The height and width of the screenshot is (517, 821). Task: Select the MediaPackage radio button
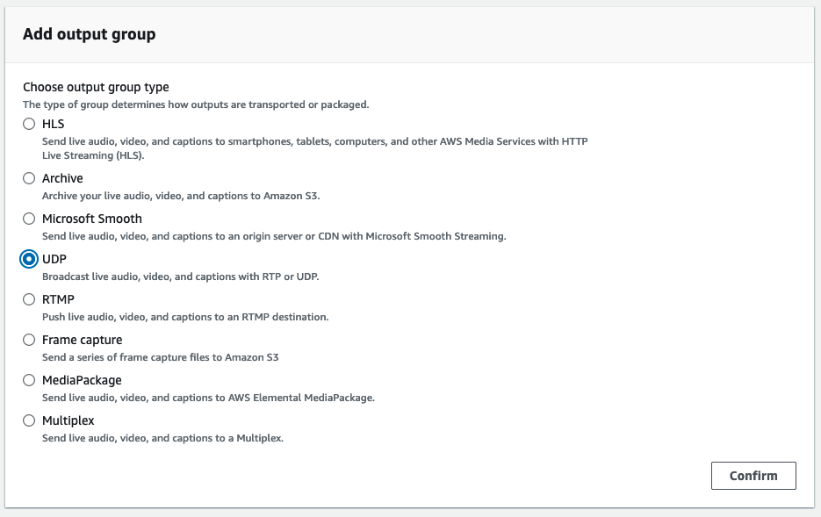(30, 380)
